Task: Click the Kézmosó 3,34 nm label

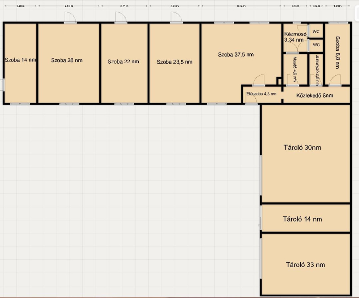Action: point(295,37)
